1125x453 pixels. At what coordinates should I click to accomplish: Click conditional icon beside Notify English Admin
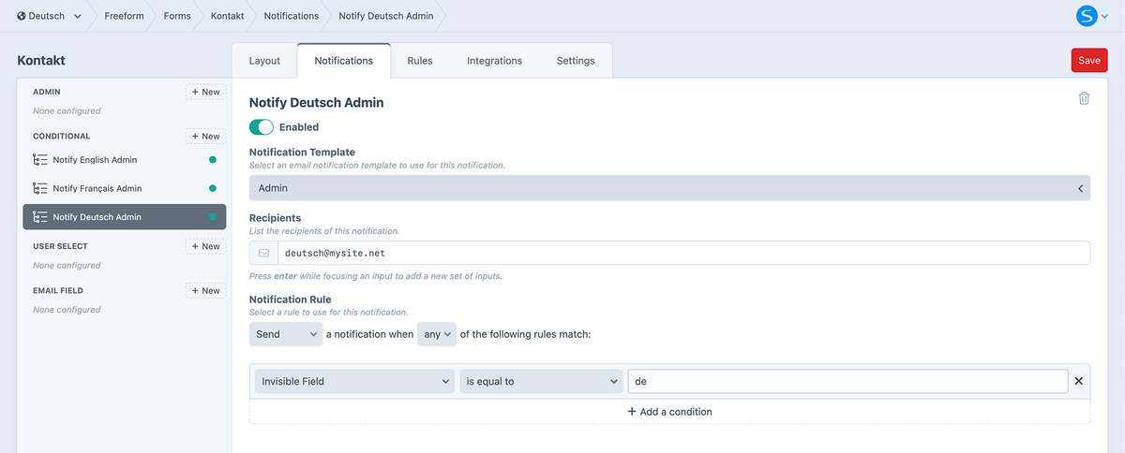coord(39,160)
